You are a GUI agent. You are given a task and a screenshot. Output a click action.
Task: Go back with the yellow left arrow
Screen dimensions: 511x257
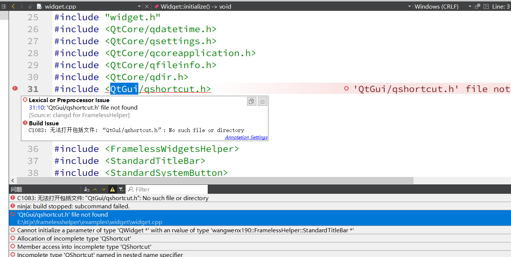(x=13, y=6)
